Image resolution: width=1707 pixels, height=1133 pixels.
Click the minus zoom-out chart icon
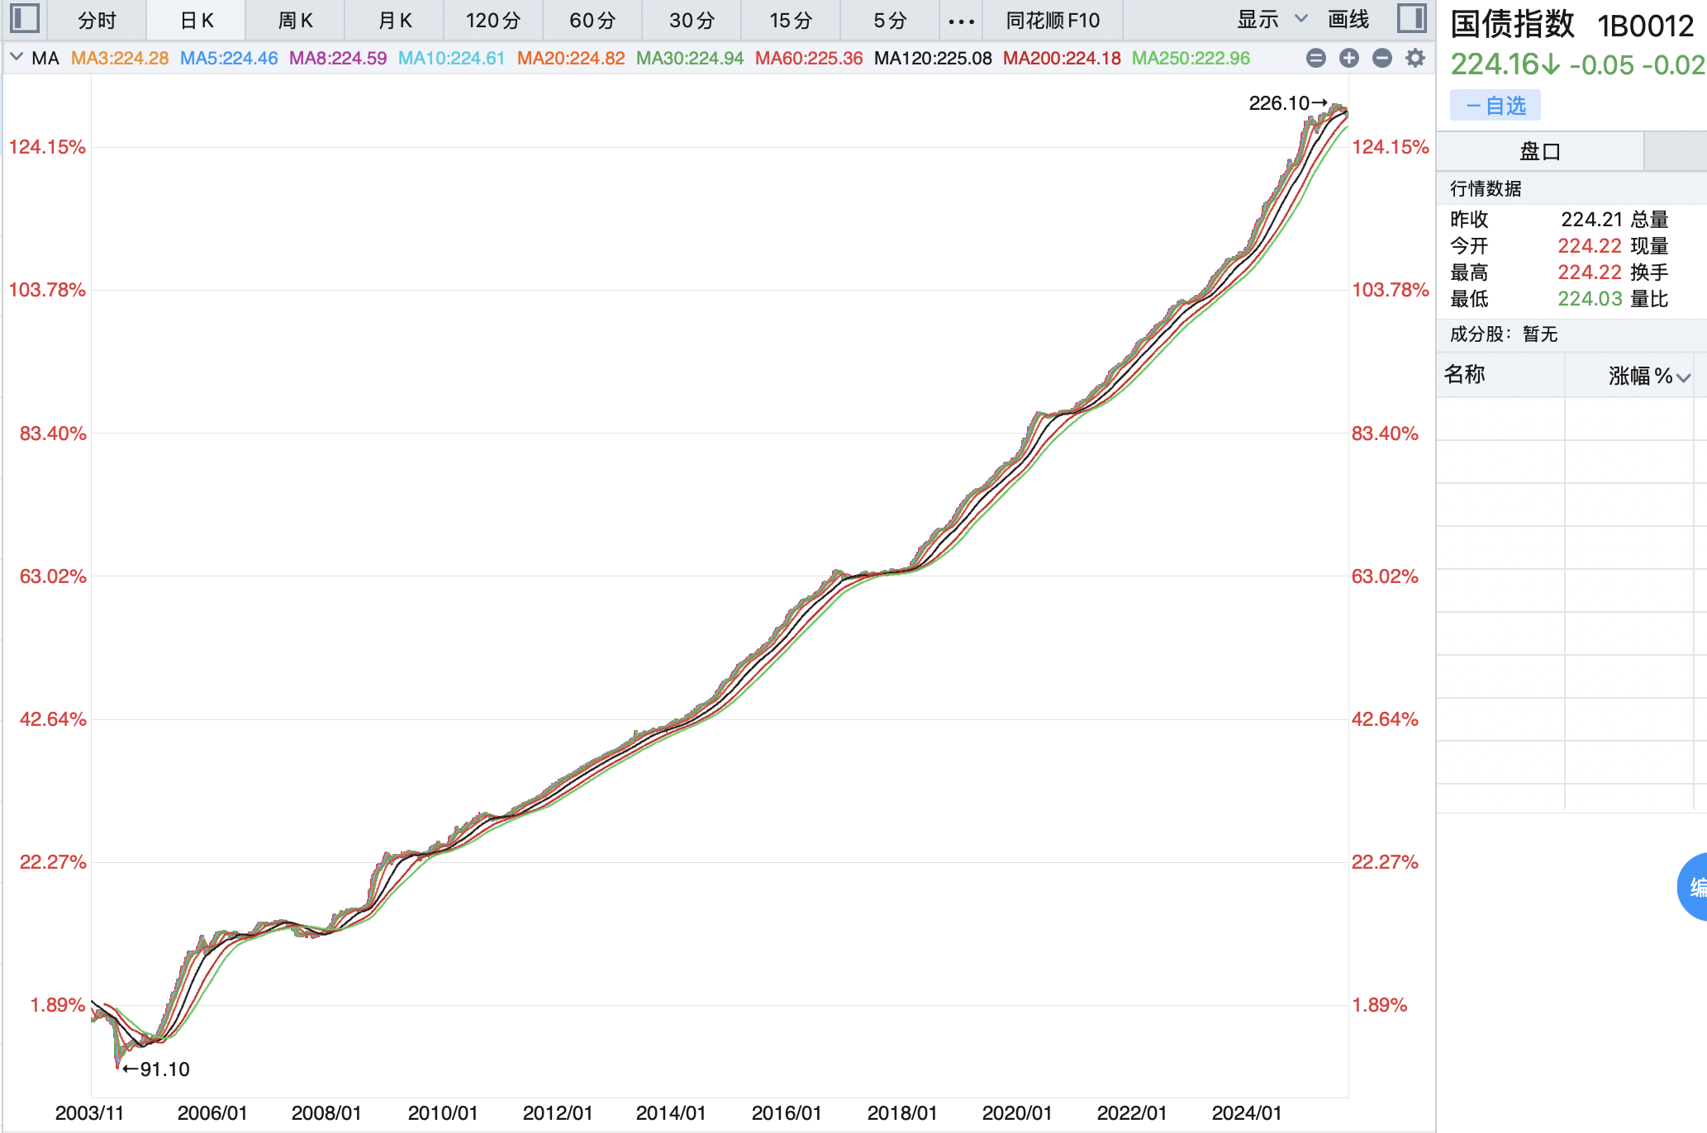(1382, 58)
